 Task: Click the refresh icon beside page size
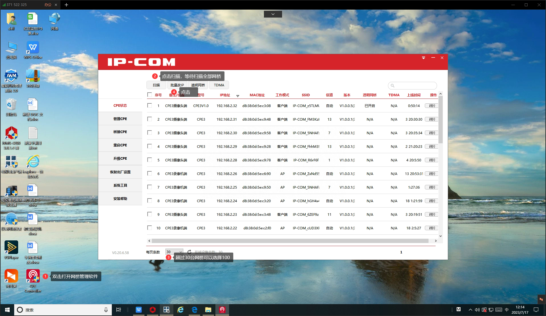[189, 252]
